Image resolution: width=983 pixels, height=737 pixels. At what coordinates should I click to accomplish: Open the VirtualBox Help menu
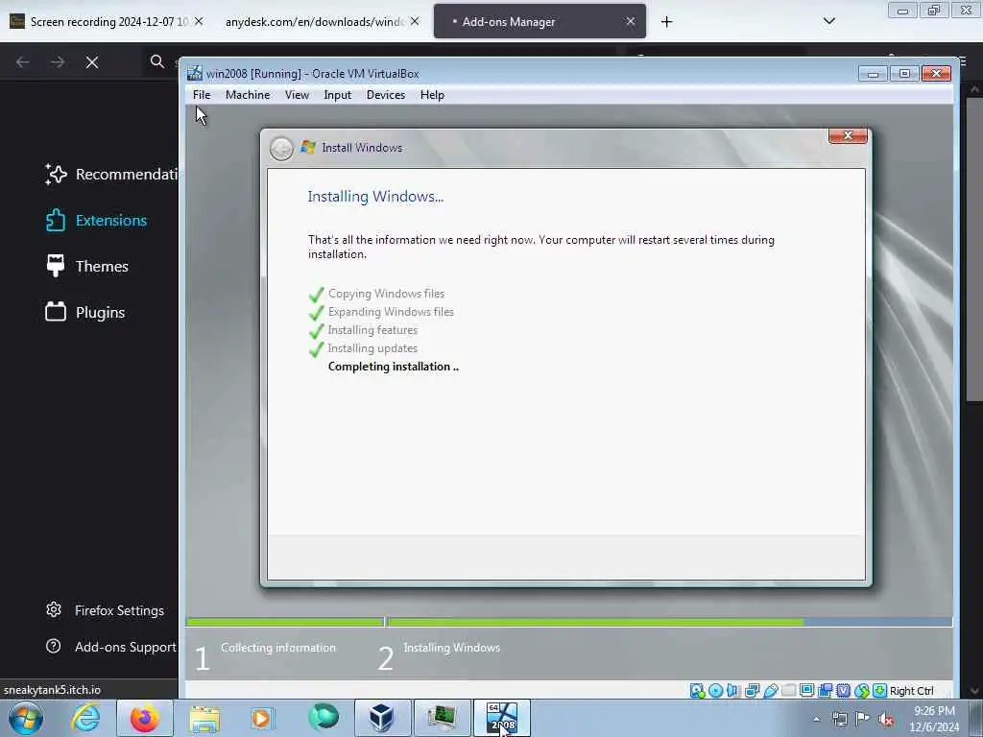(x=432, y=95)
